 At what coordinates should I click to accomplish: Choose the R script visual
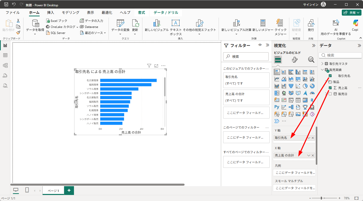point(312,100)
